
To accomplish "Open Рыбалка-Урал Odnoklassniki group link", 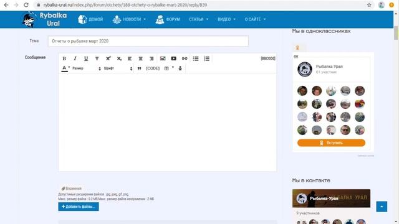I will tap(329, 67).
